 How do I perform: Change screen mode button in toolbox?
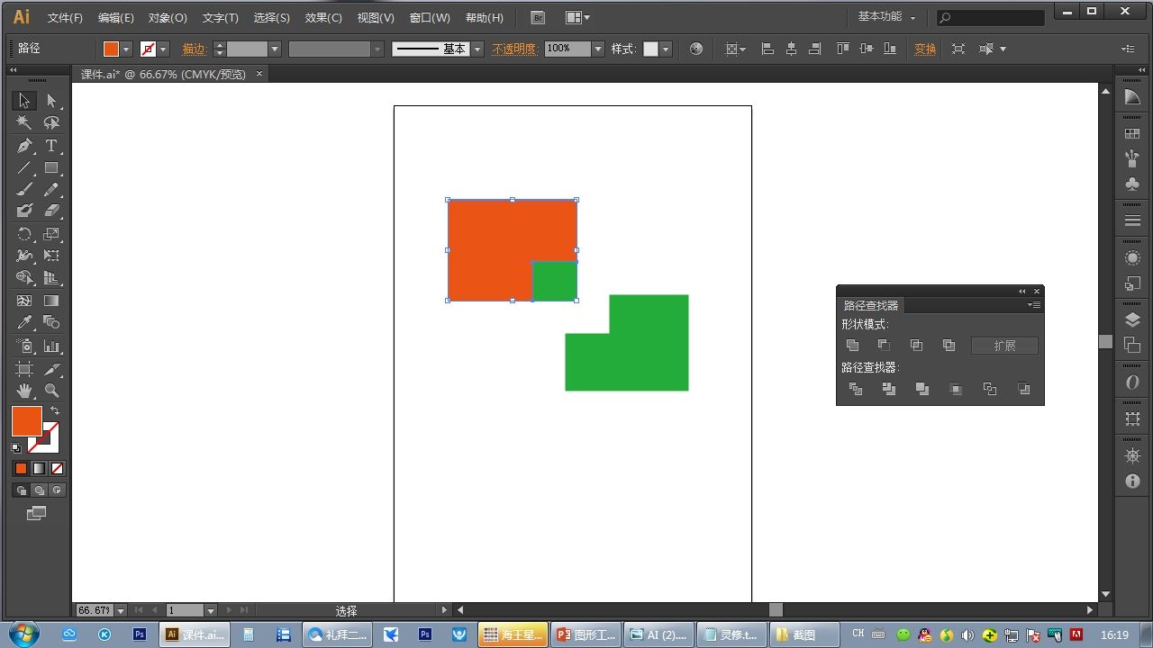[x=36, y=514]
